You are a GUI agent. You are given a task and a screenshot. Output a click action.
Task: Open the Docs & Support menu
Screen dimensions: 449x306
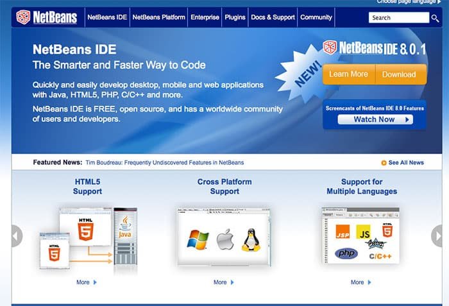pos(273,17)
